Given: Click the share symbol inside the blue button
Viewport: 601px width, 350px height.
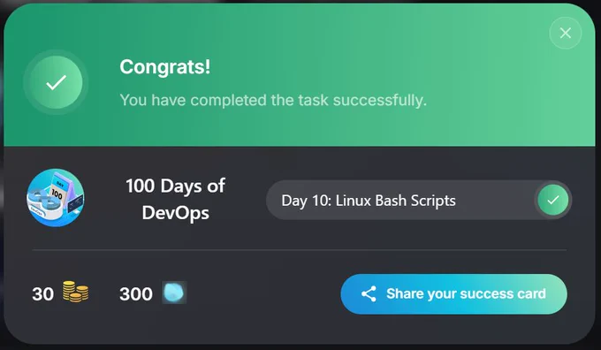Looking at the screenshot, I should [x=369, y=294].
